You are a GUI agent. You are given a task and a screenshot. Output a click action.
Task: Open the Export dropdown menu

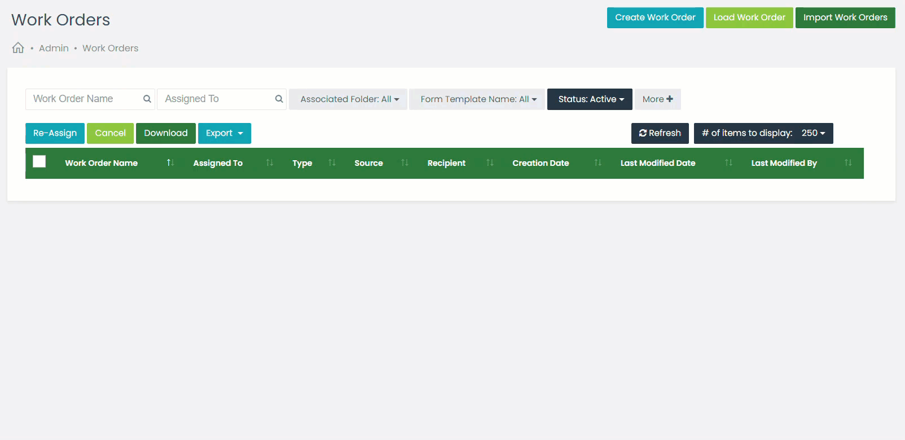pos(224,133)
